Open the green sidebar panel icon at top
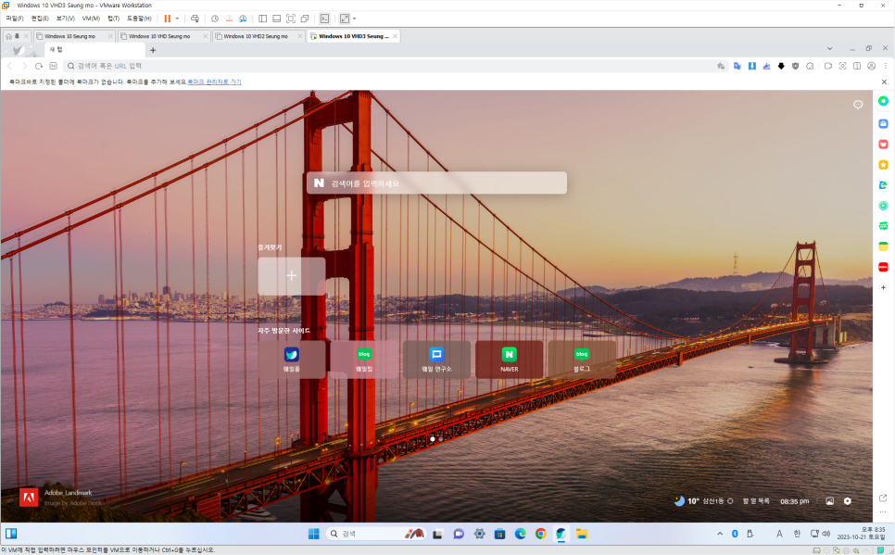895x555 pixels. click(883, 101)
